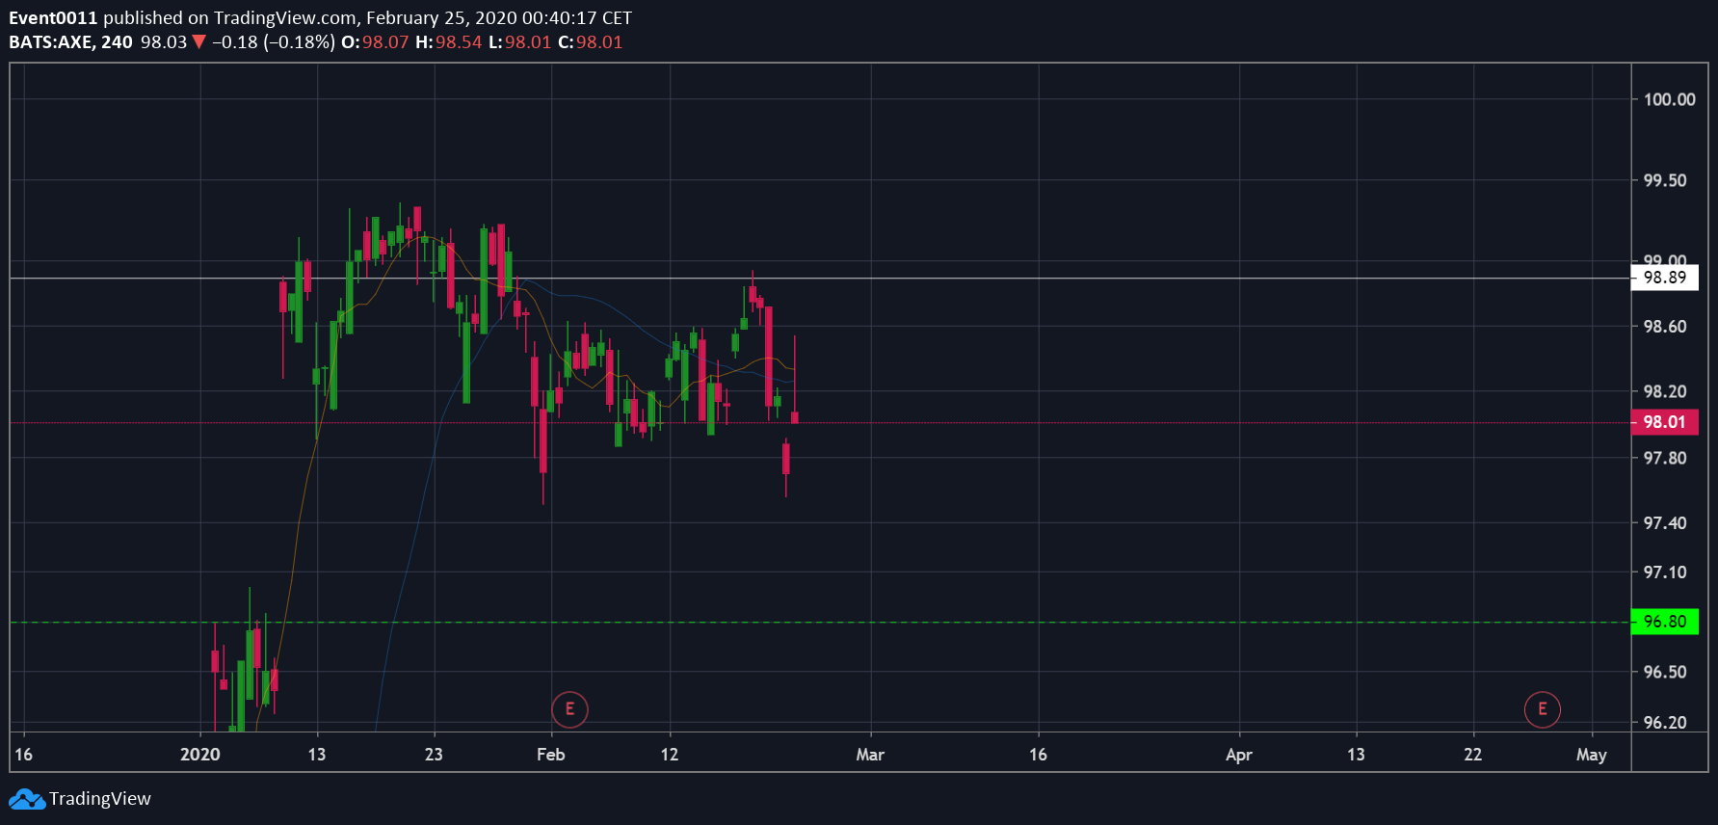Click the 99.50 price scale label
The height and width of the screenshot is (825, 1718).
coord(1665,180)
